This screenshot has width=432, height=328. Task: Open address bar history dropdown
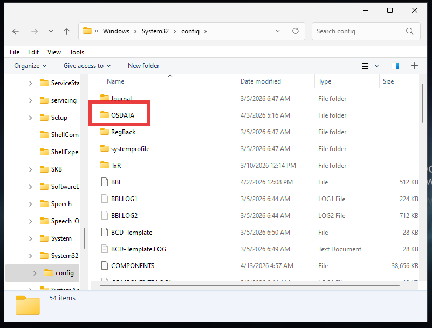tap(278, 31)
